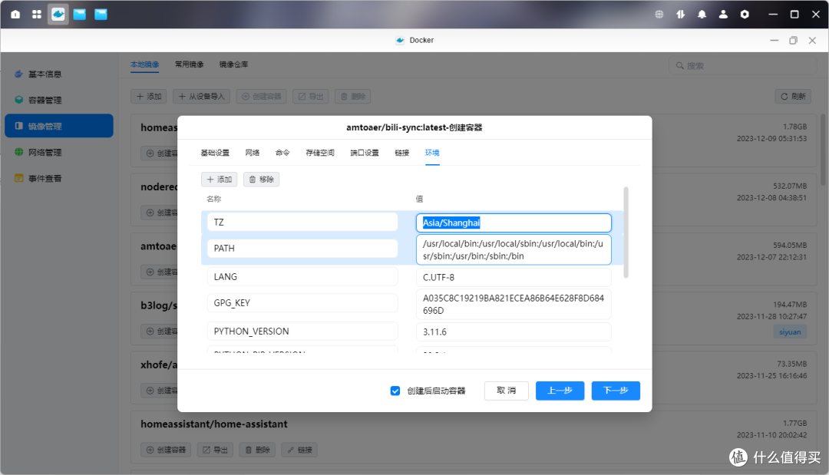This screenshot has width=829, height=475.
Task: Click the 删除 toolbar button at top
Action: [x=352, y=96]
